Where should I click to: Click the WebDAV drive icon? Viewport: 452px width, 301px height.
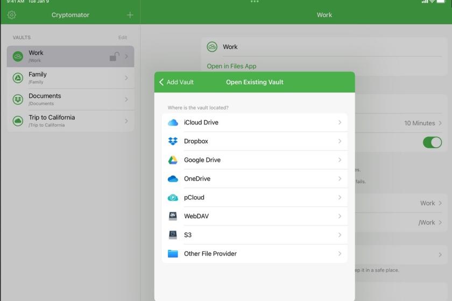point(173,216)
